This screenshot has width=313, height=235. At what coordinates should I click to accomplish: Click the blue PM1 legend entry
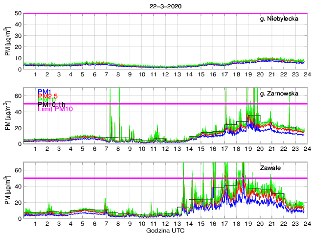tap(44, 92)
